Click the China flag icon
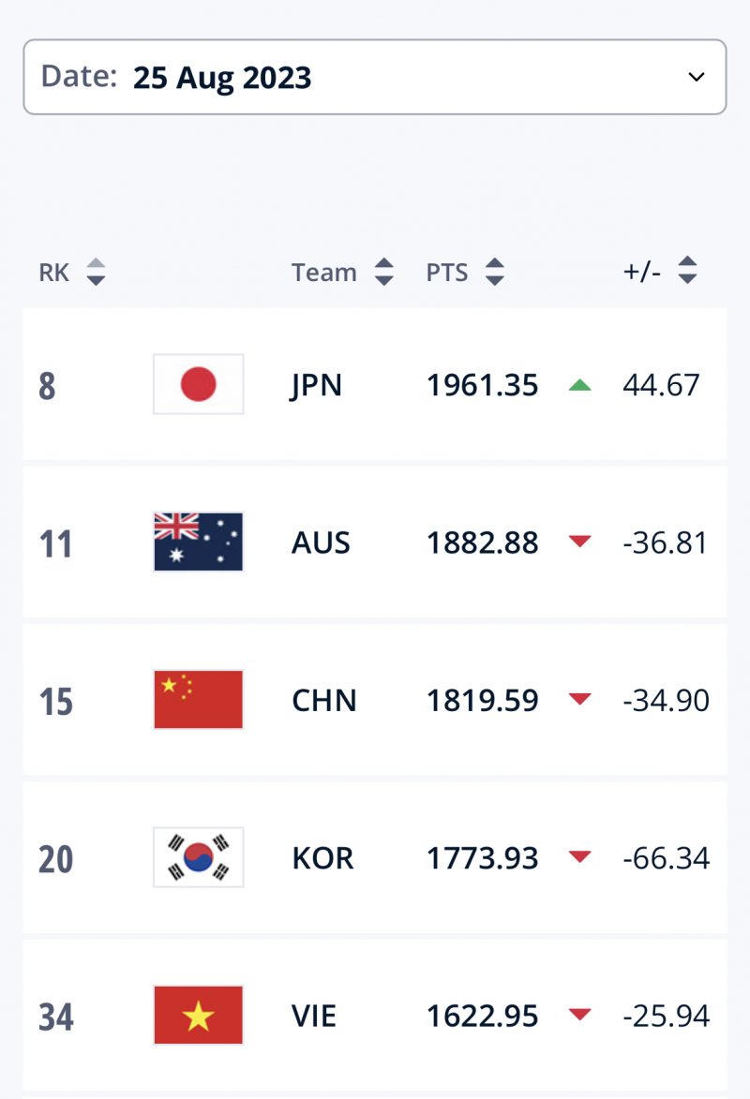 198,700
